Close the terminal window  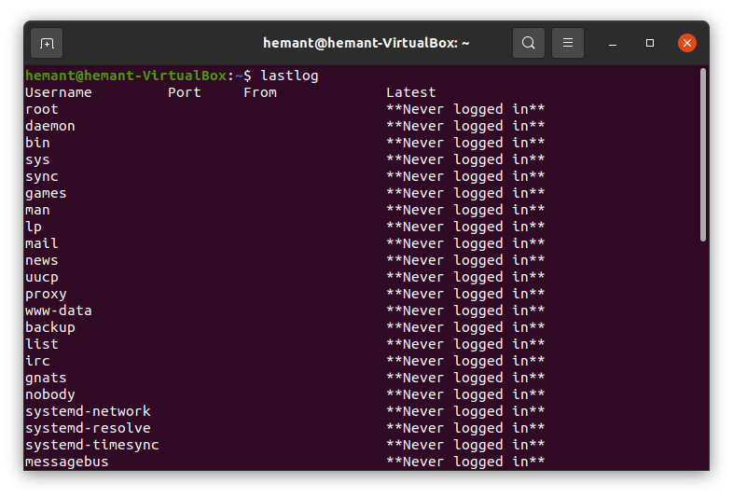687,43
